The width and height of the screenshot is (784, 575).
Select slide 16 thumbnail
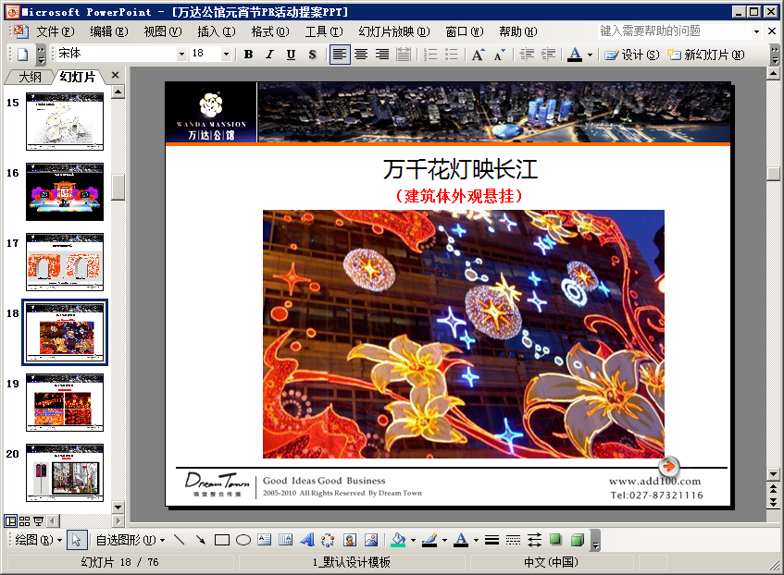(65, 192)
